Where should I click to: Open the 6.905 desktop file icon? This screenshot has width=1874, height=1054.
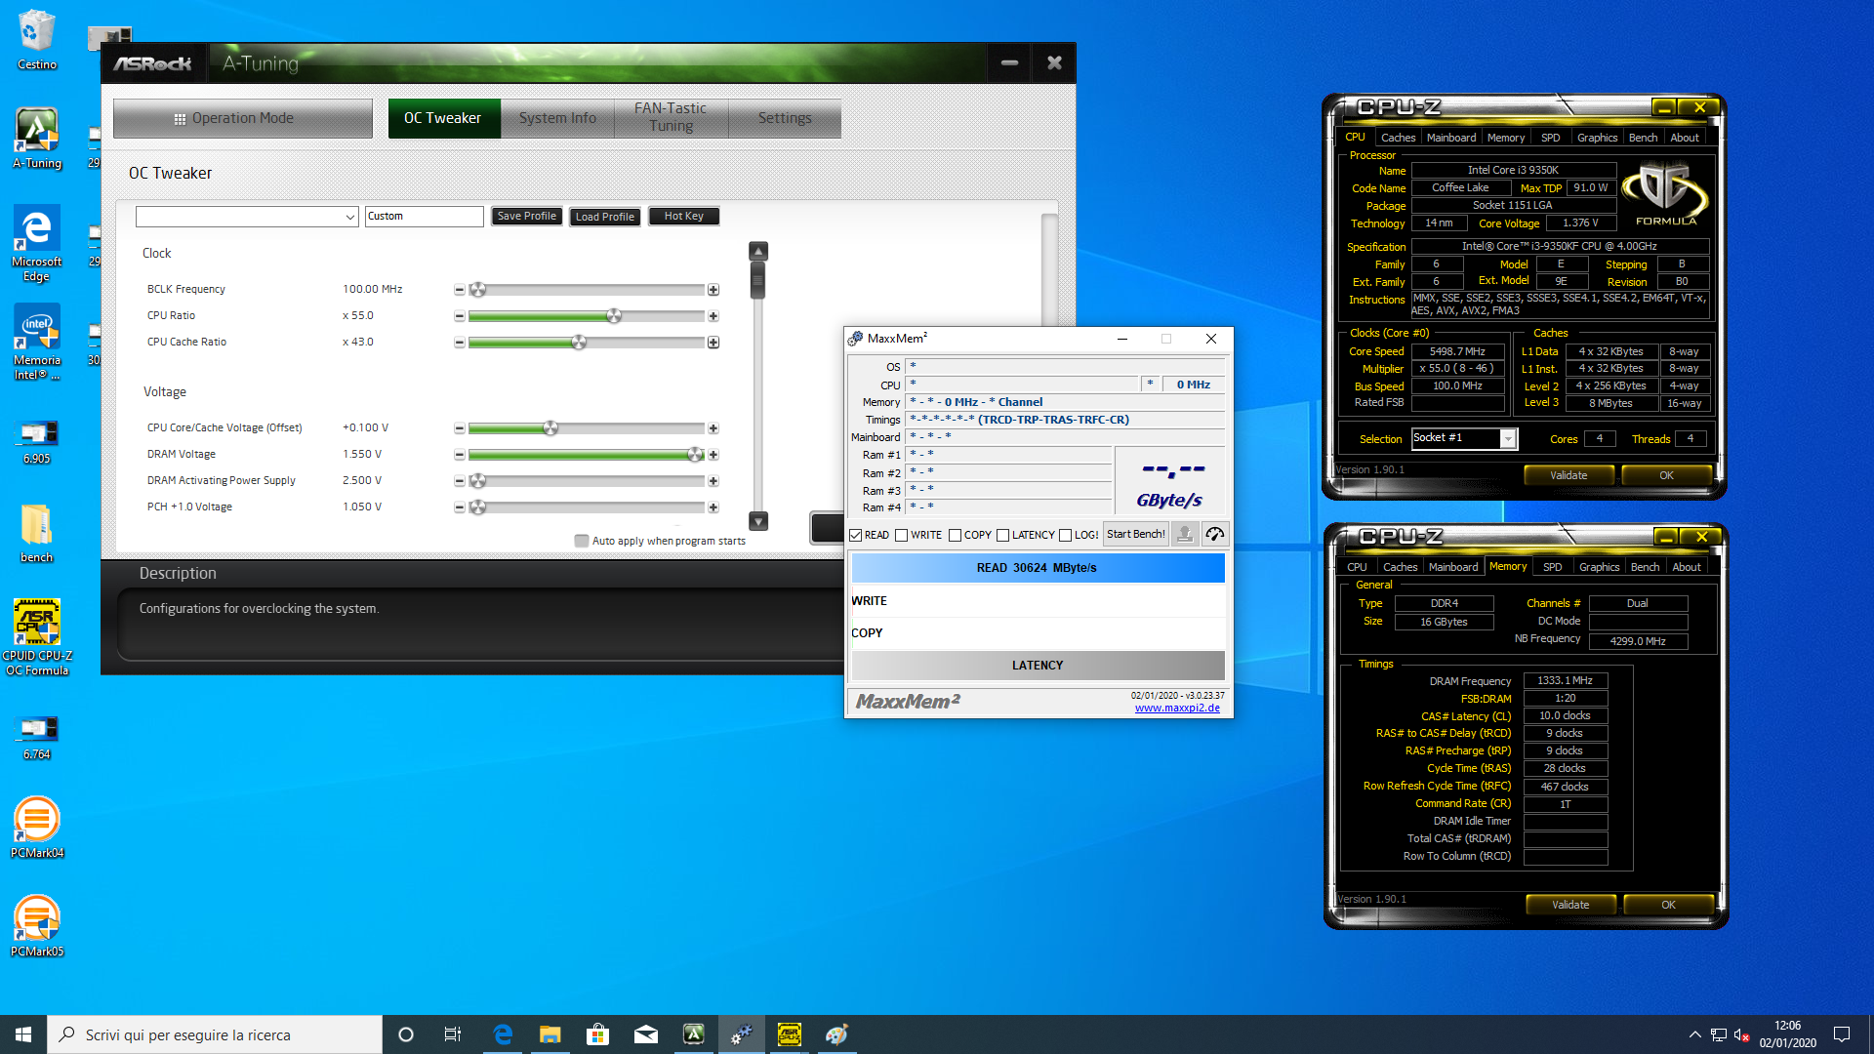37,441
